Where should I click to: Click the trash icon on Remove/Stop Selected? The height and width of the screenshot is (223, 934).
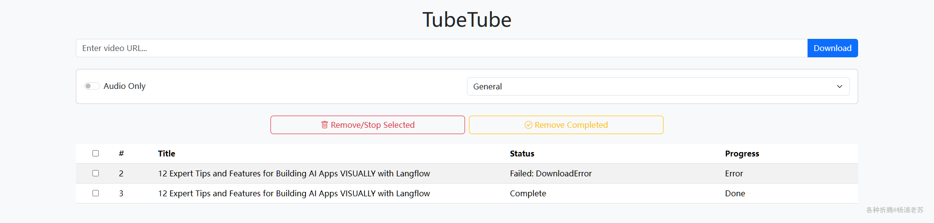324,125
